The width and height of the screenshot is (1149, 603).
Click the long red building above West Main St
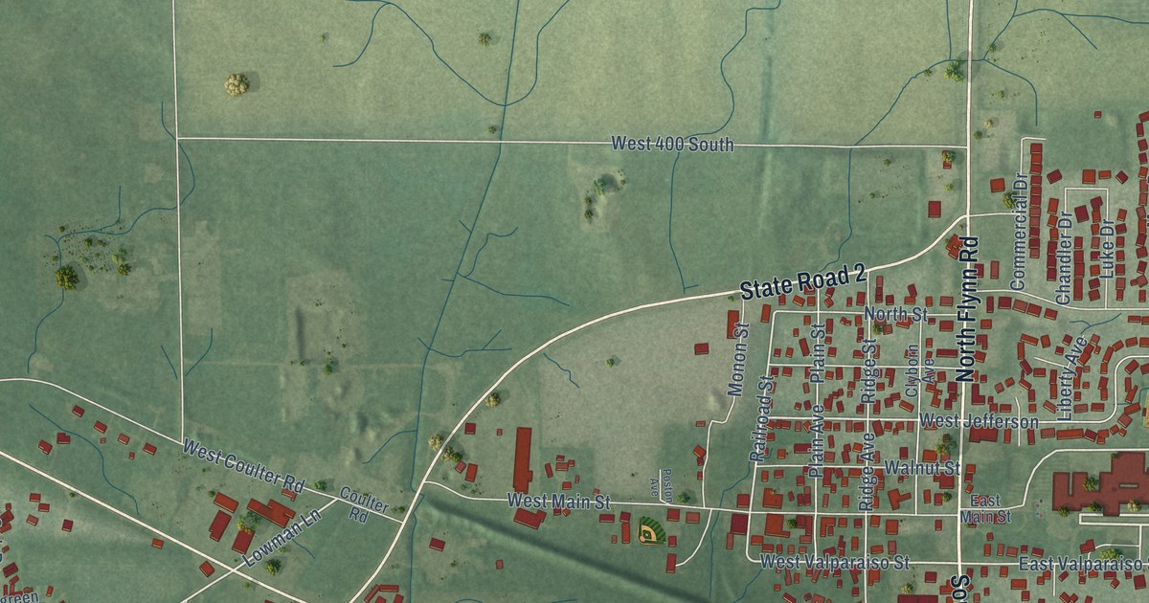coord(523,459)
